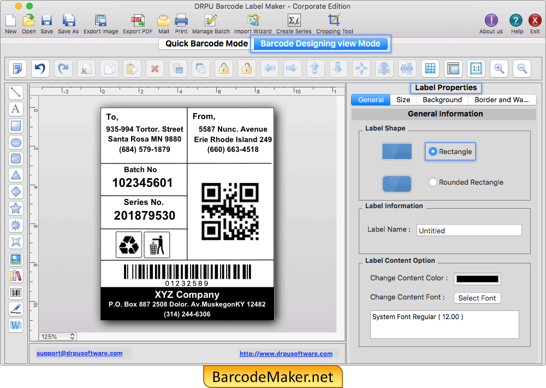Image resolution: width=546 pixels, height=388 pixels.
Task: Open the 125% zoom level dropdown
Action: [x=58, y=337]
